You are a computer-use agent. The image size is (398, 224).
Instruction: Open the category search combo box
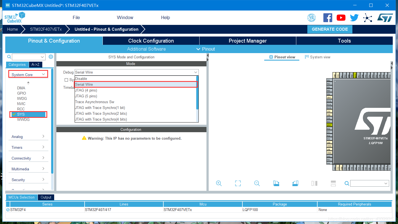coord(28,57)
